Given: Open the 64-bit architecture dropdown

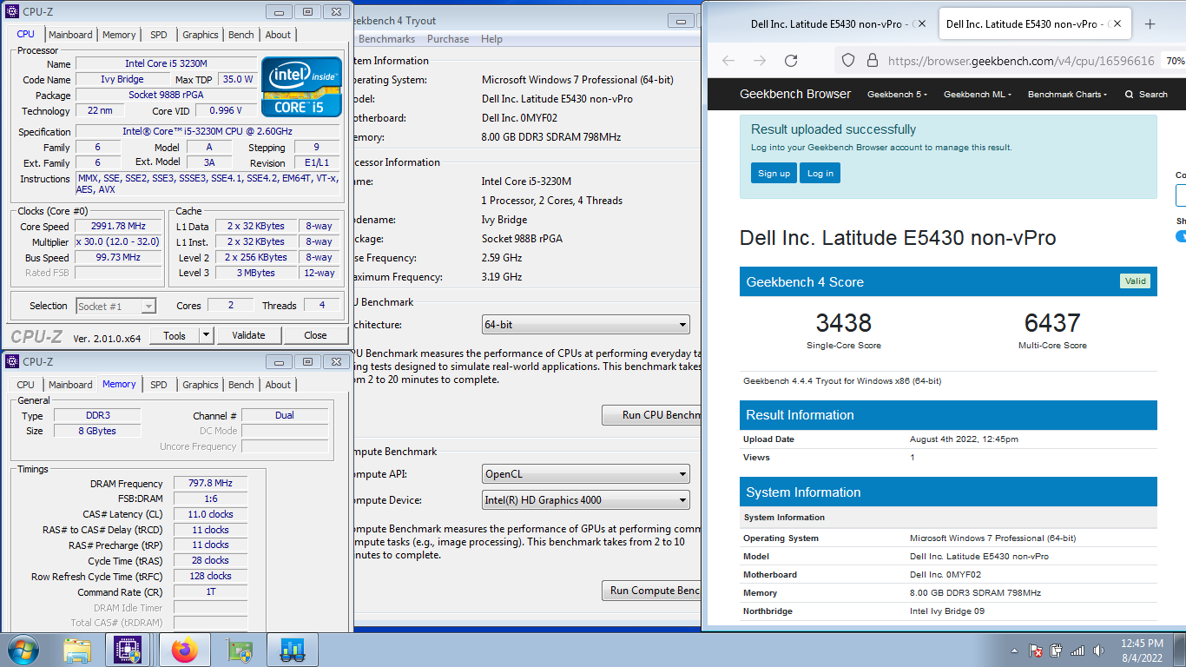Looking at the screenshot, I should pos(586,325).
